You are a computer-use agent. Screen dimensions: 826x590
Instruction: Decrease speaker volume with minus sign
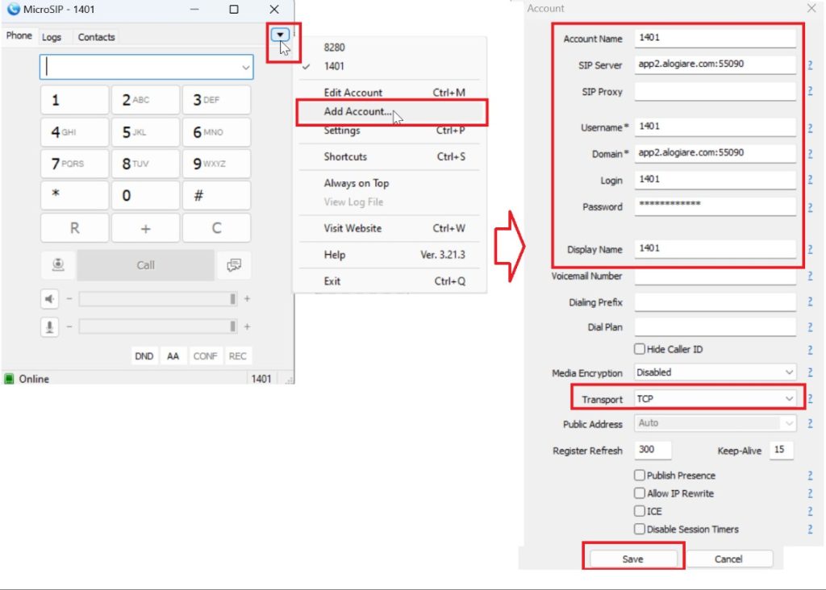69,298
